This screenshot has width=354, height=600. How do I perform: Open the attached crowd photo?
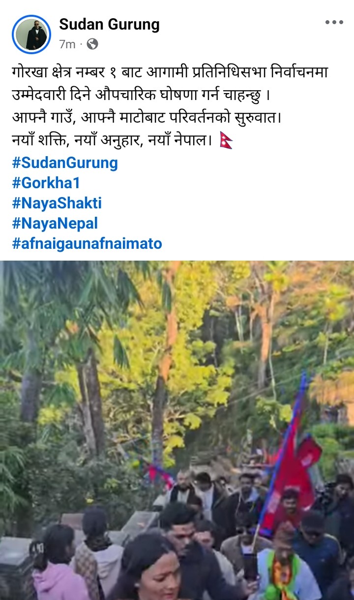tap(177, 430)
